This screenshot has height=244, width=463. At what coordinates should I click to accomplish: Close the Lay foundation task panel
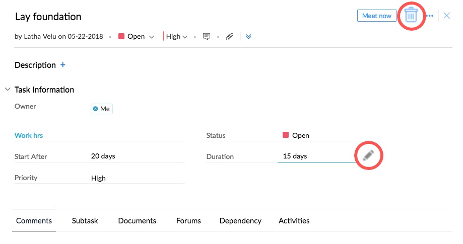(x=447, y=16)
